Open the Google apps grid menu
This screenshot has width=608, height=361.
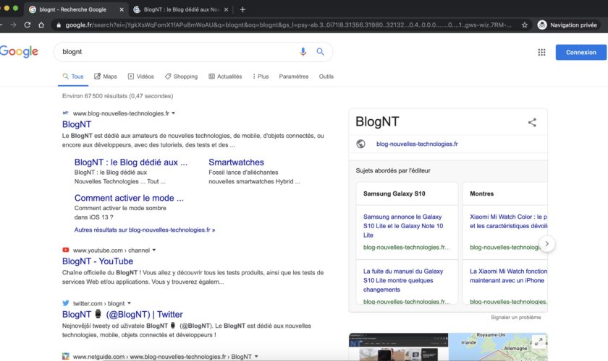pos(541,52)
